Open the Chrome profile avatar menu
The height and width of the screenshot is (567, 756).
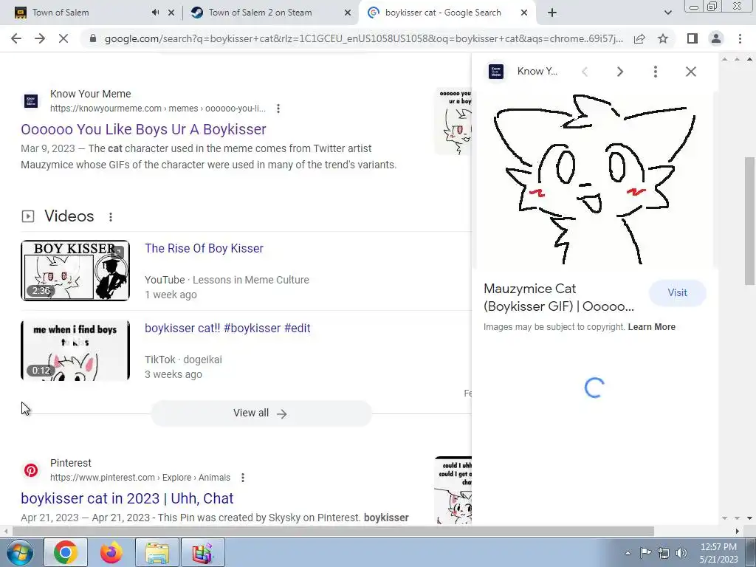pyautogui.click(x=716, y=38)
